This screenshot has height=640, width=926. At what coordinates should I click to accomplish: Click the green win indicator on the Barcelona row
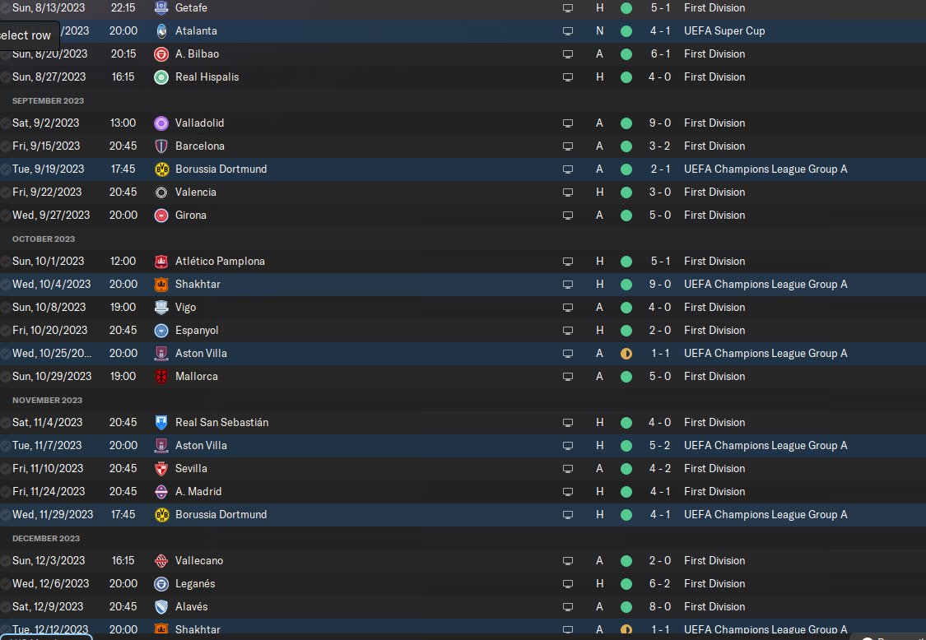click(626, 146)
